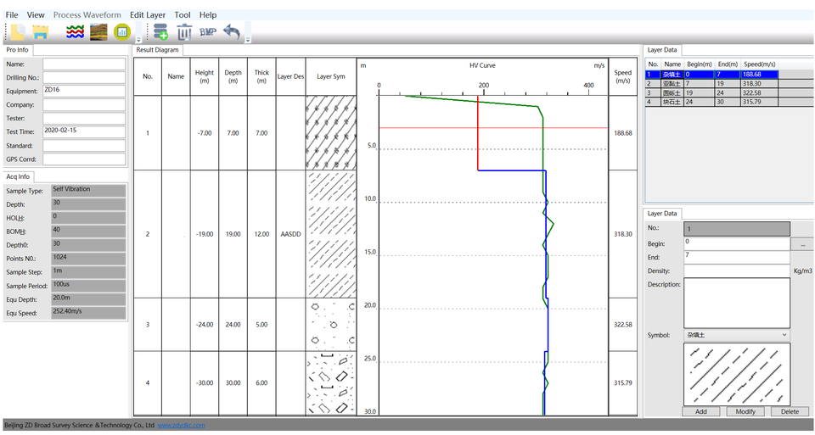The image size is (815, 435).
Task: Click the layered terrain image icon
Action: pos(98,32)
